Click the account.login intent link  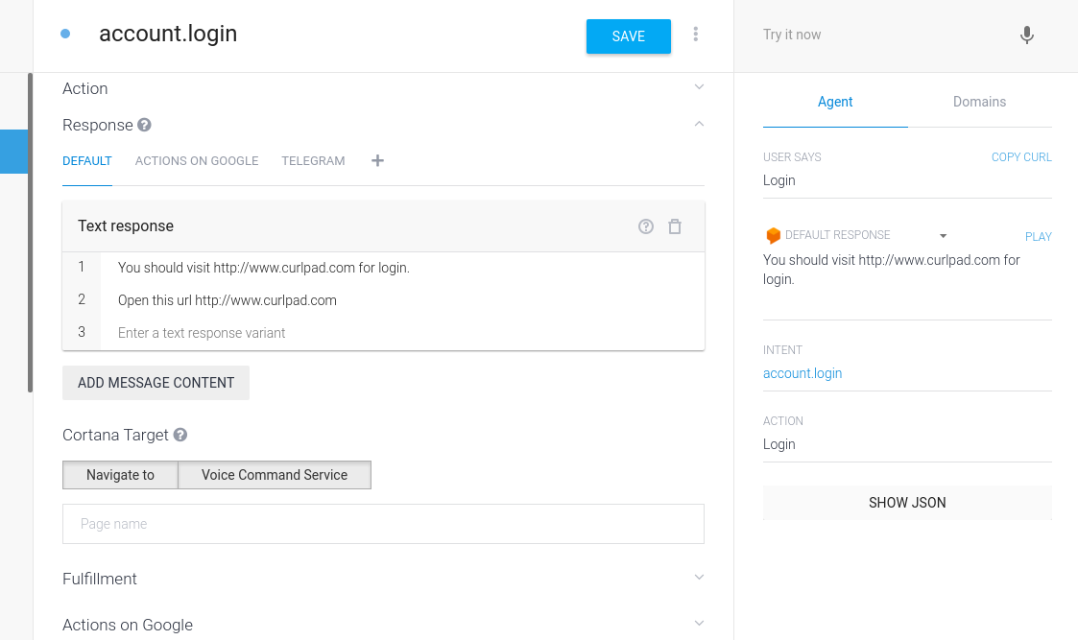803,373
